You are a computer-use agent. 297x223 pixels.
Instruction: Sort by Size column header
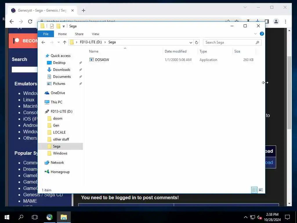pos(237,51)
